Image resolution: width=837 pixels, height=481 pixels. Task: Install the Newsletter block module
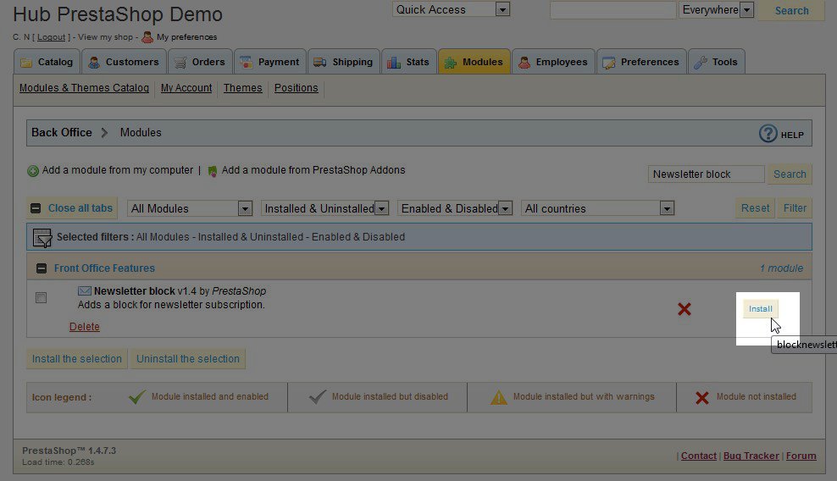(x=760, y=309)
